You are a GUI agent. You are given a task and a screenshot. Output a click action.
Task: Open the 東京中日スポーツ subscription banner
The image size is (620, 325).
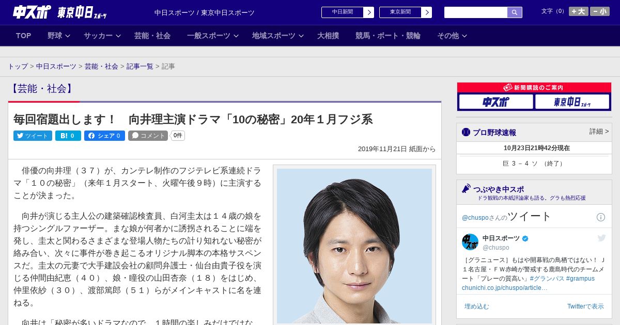[x=572, y=102]
